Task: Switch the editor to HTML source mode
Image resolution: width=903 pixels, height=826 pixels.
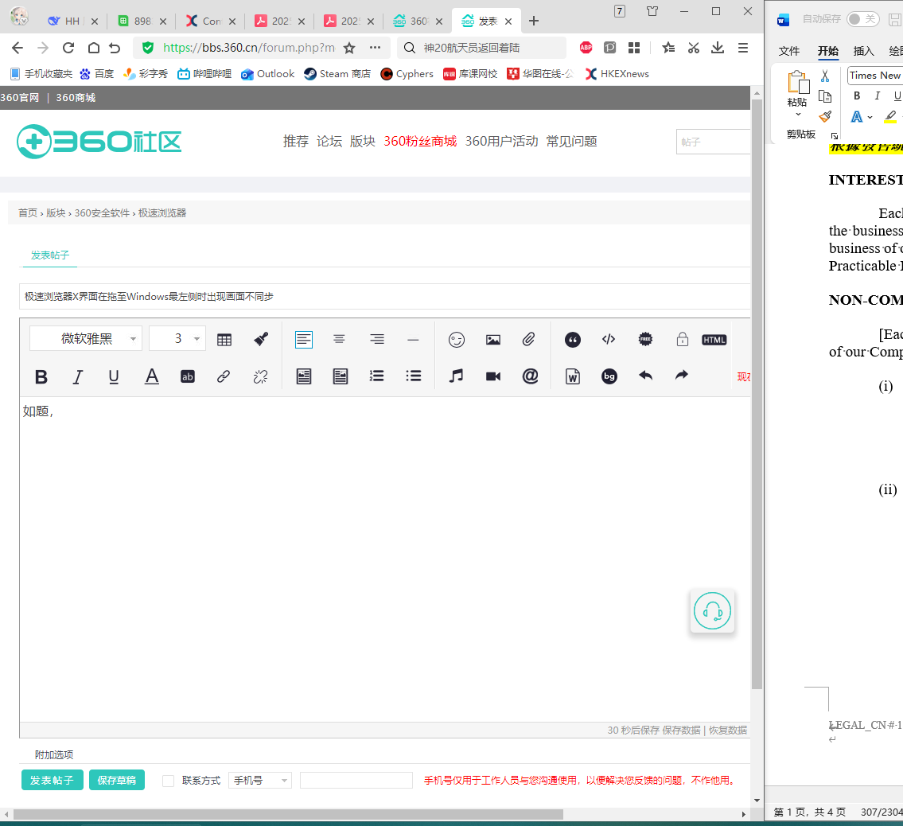Action: click(x=714, y=340)
